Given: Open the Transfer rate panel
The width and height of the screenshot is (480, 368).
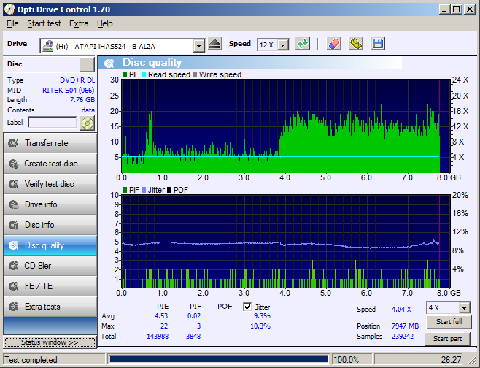Looking at the screenshot, I should (x=50, y=143).
